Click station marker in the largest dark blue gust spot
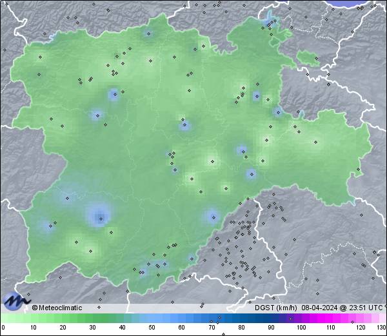Image resolution: width=387 pixels, height=336 pixels. [x=101, y=219]
